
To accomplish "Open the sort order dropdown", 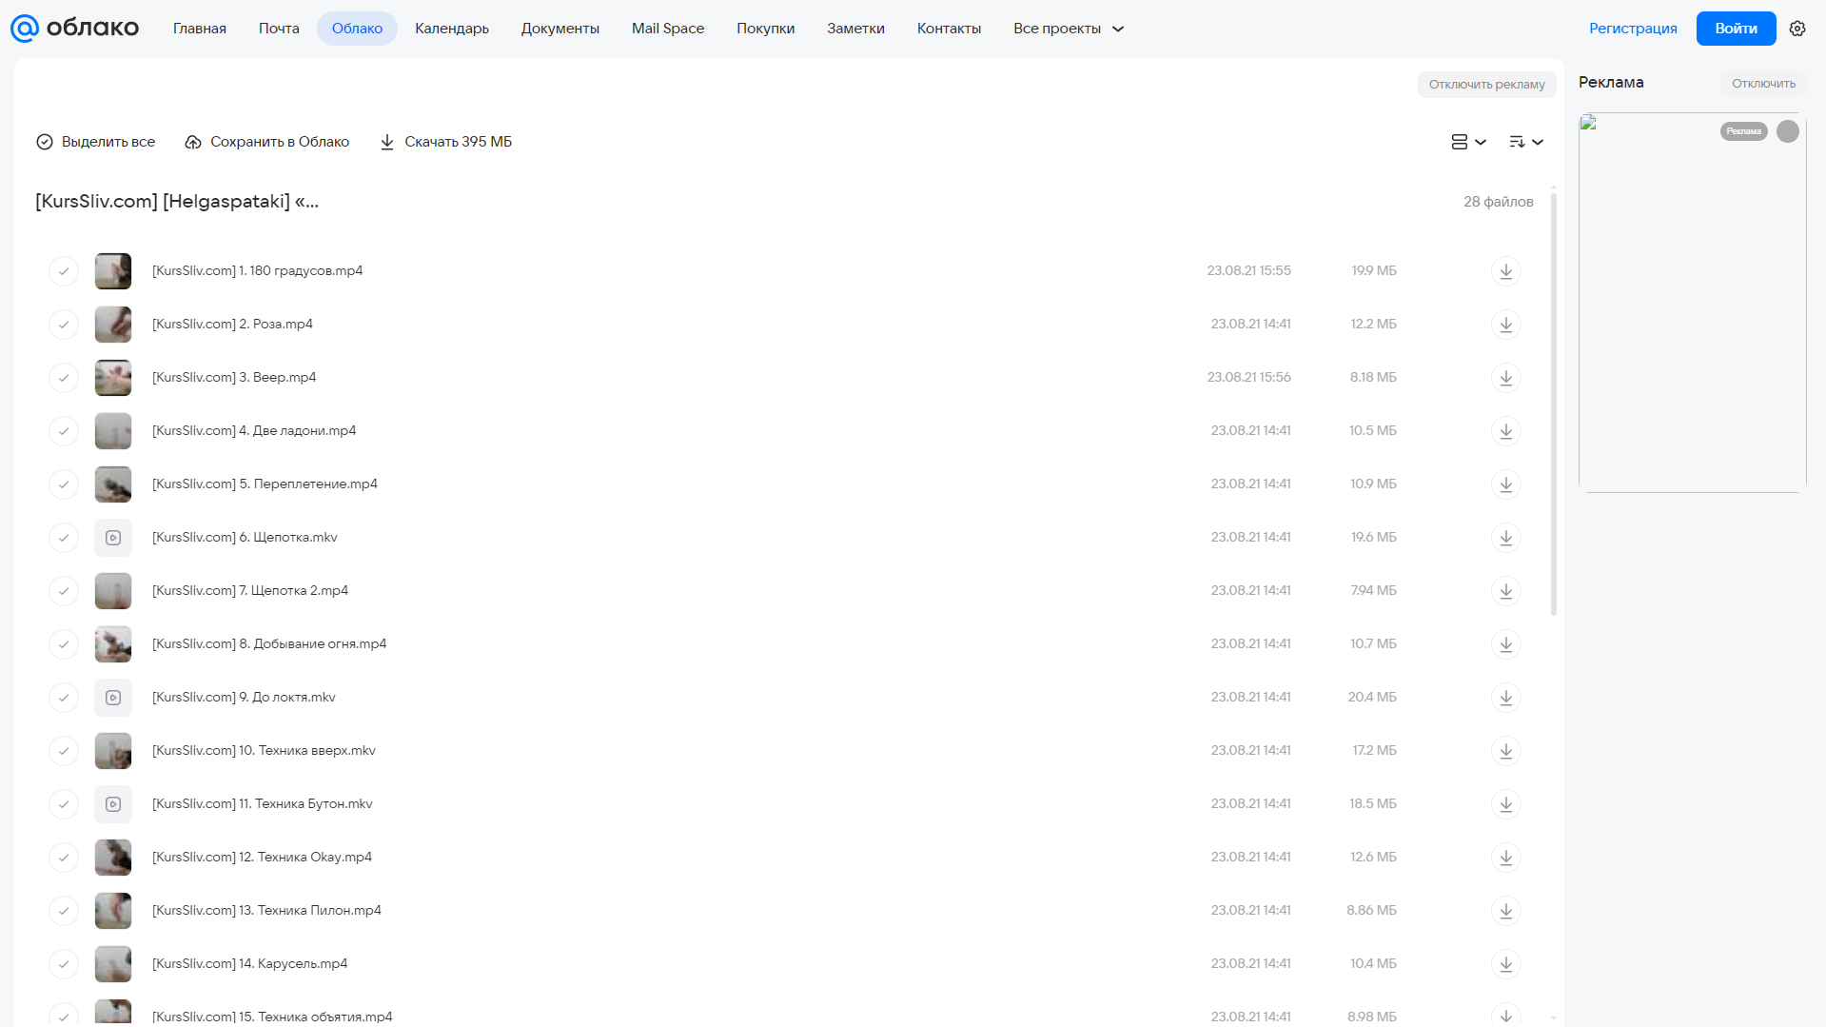I will (x=1525, y=142).
